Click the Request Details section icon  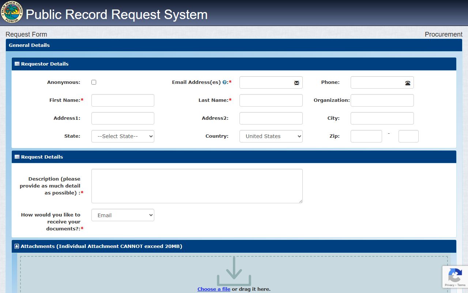17,157
